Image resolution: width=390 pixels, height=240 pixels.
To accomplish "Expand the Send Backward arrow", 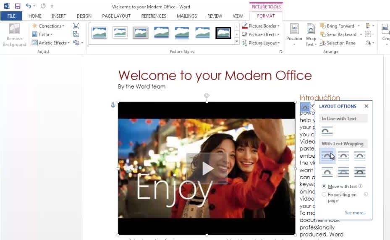I will [361, 34].
